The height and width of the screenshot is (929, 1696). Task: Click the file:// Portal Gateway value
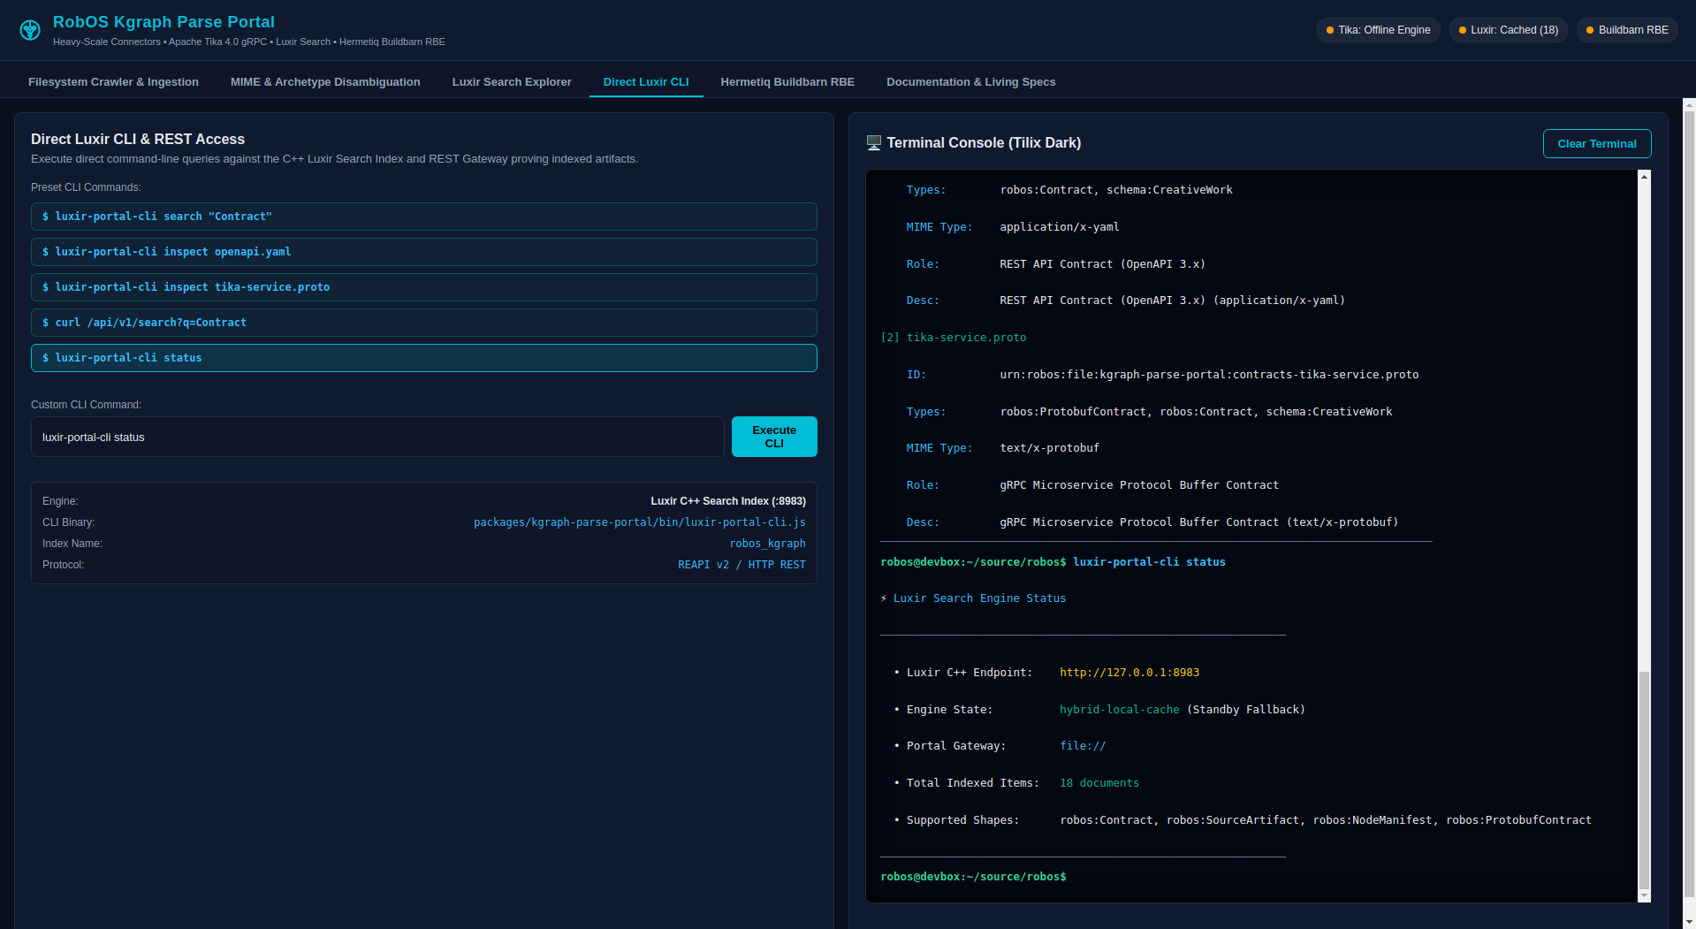[x=1083, y=746]
